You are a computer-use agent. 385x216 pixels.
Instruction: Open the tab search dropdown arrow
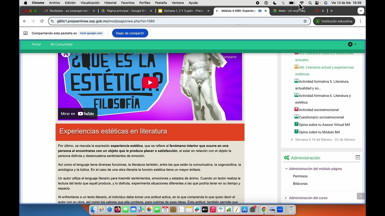tap(361, 11)
